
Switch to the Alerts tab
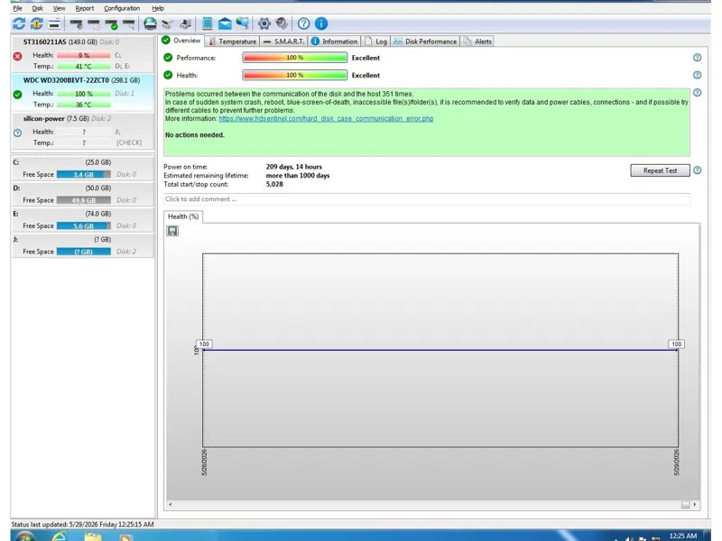[477, 41]
